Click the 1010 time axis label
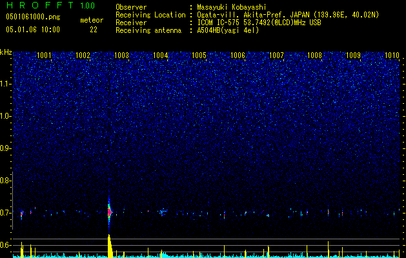The image size is (406, 258). [392, 55]
